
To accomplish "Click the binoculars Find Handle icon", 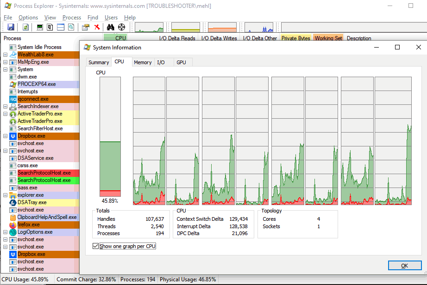I will [111, 27].
